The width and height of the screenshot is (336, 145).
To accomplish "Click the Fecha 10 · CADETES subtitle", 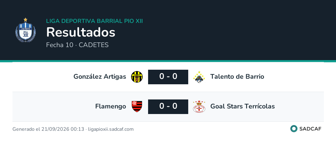I will [x=77, y=45].
